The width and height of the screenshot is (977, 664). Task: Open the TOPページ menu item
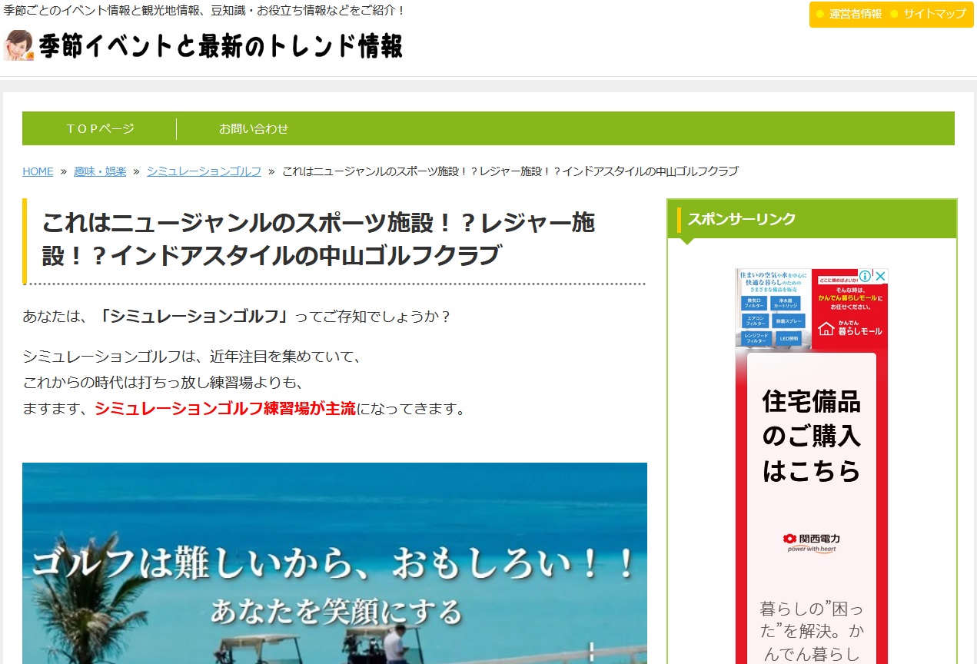point(100,128)
